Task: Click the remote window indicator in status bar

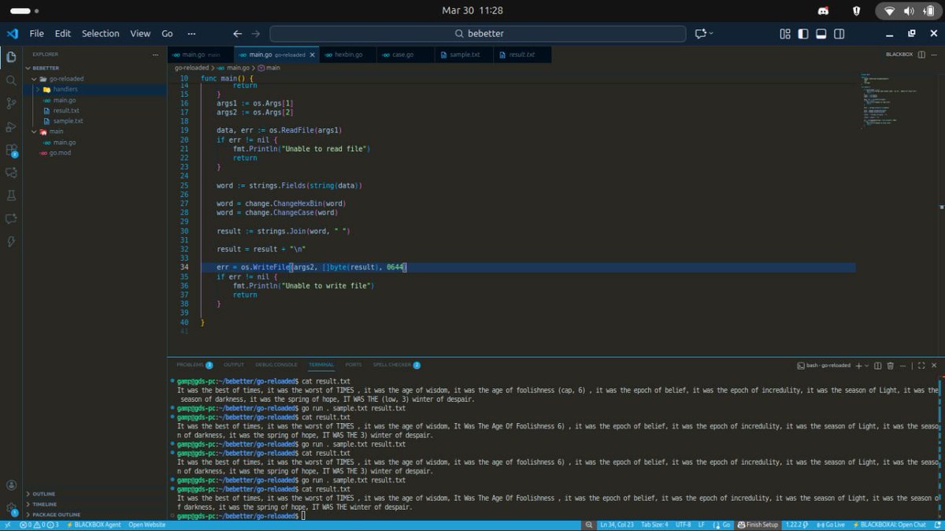Action: (x=8, y=525)
